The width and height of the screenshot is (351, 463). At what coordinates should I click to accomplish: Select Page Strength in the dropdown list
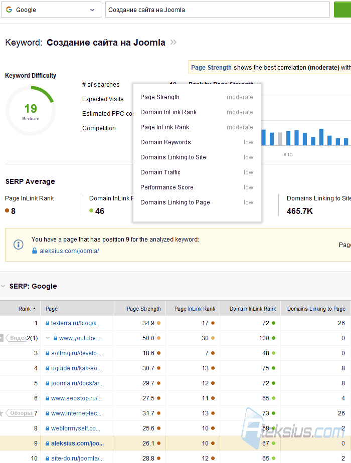[197, 97]
